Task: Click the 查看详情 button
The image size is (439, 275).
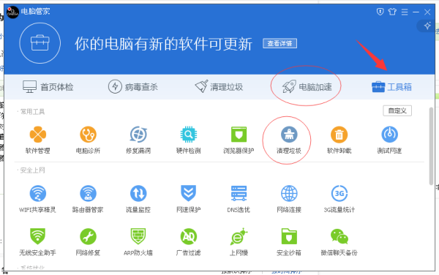Action: [279, 43]
